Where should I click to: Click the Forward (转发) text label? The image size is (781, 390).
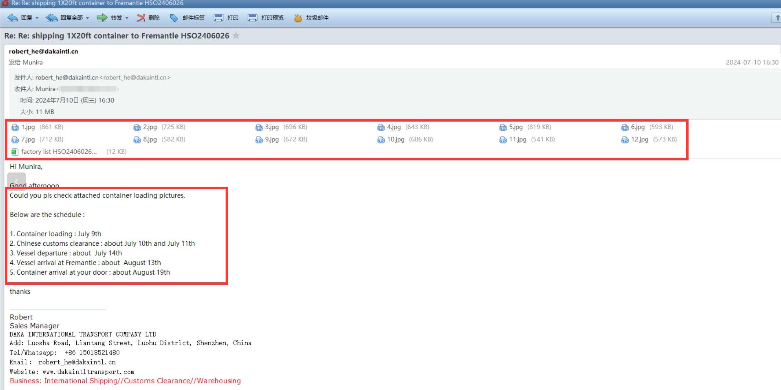pyautogui.click(x=116, y=18)
